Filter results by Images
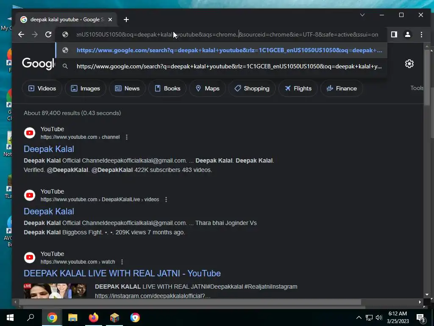Screen dimensions: 434x326 pyautogui.click(x=86, y=88)
